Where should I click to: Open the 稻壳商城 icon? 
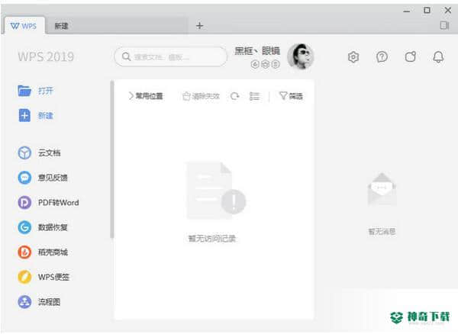point(24,252)
